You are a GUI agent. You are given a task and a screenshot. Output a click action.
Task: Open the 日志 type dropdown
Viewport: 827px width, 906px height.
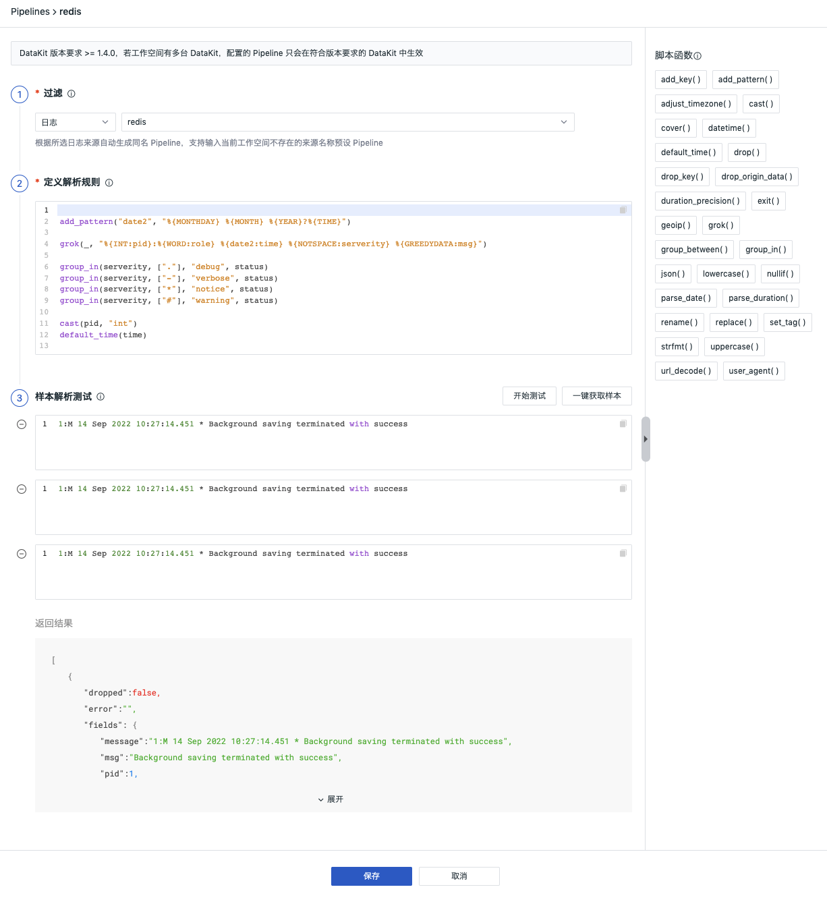pyautogui.click(x=76, y=122)
